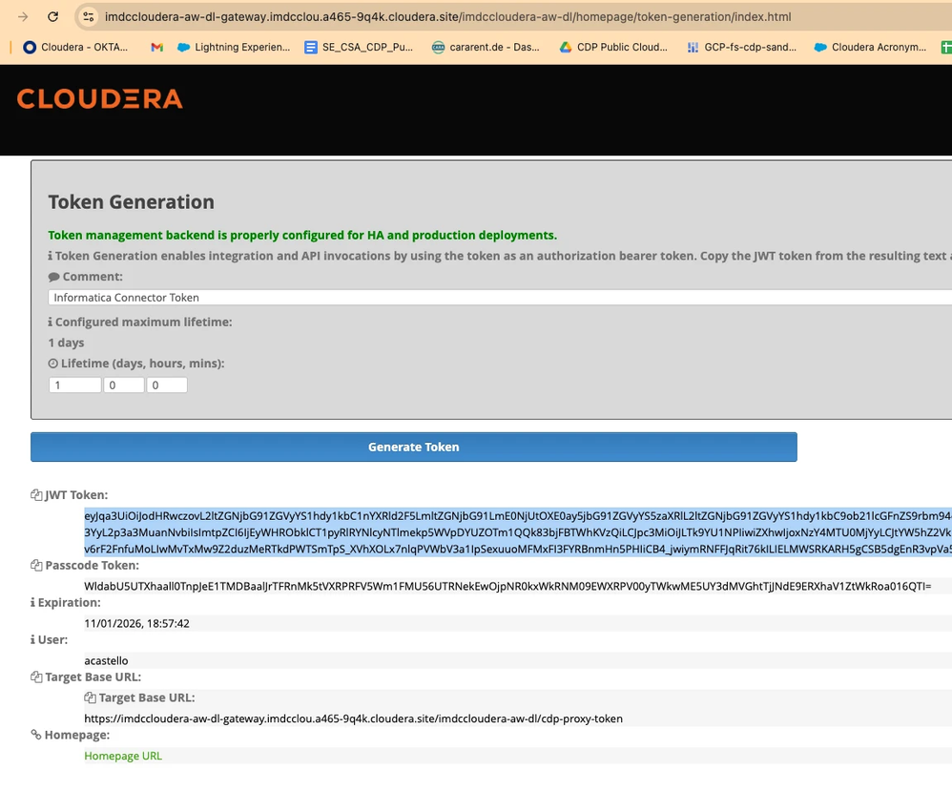
Task: Click the lifetime days input field
Action: pyautogui.click(x=74, y=385)
